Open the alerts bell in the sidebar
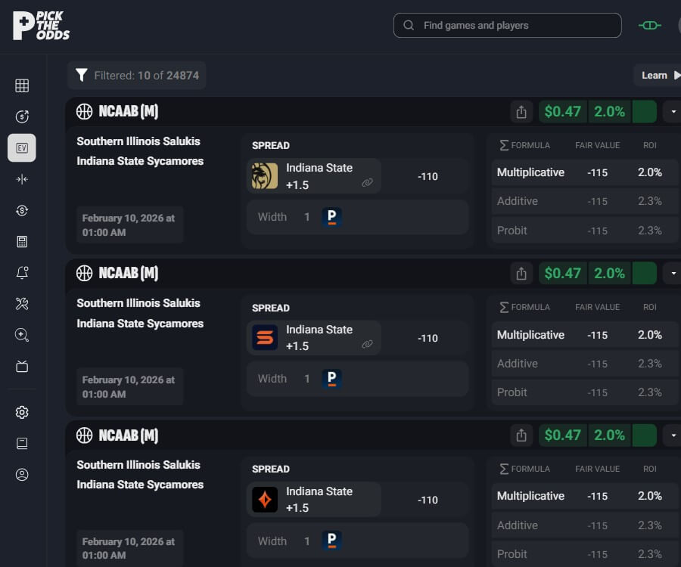 pyautogui.click(x=22, y=272)
